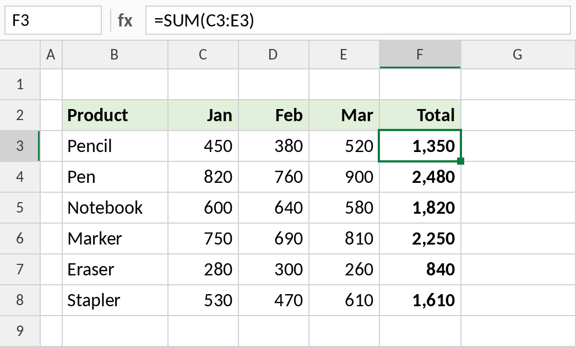Click Notebook's Feb value 640
This screenshot has width=576, height=347.
click(x=274, y=208)
